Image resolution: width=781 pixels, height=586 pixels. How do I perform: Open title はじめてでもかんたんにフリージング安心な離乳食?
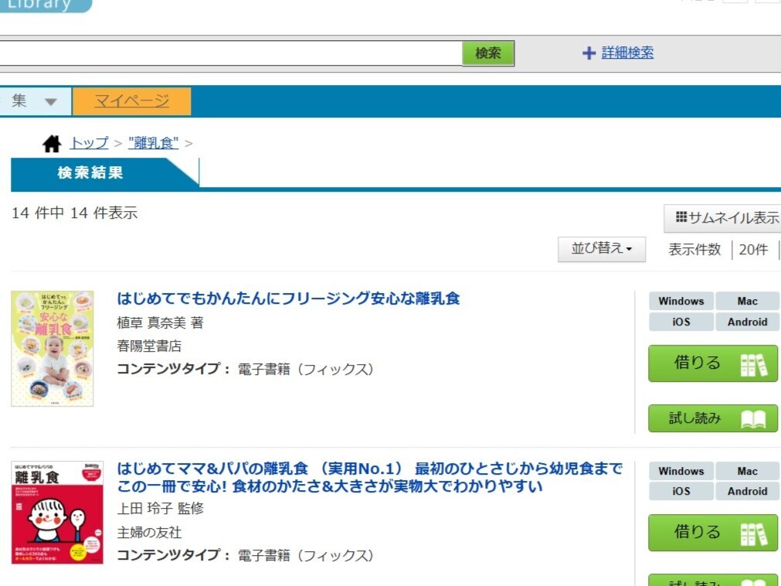pyautogui.click(x=288, y=298)
